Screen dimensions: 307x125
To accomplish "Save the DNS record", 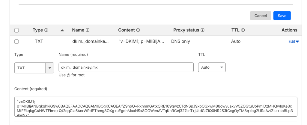I will 282,16.
